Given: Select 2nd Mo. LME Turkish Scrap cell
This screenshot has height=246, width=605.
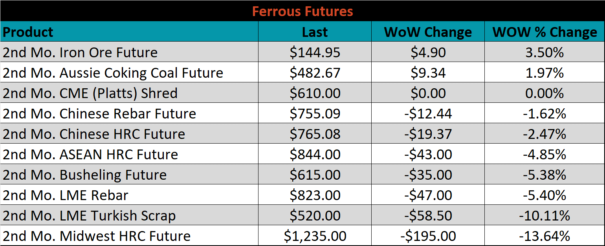Looking at the screenshot, I should point(129,215).
